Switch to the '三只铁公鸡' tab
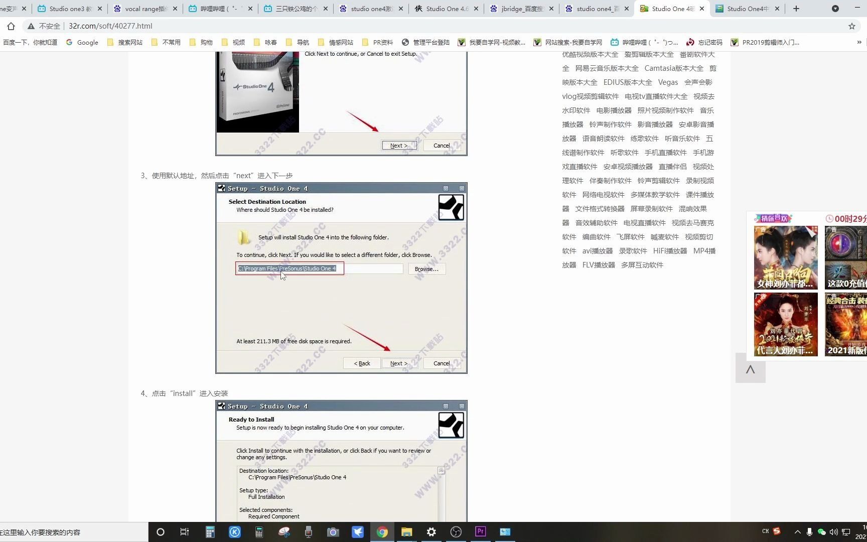The image size is (867, 542). click(x=295, y=9)
